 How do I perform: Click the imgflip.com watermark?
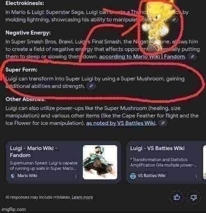[x=14, y=209]
